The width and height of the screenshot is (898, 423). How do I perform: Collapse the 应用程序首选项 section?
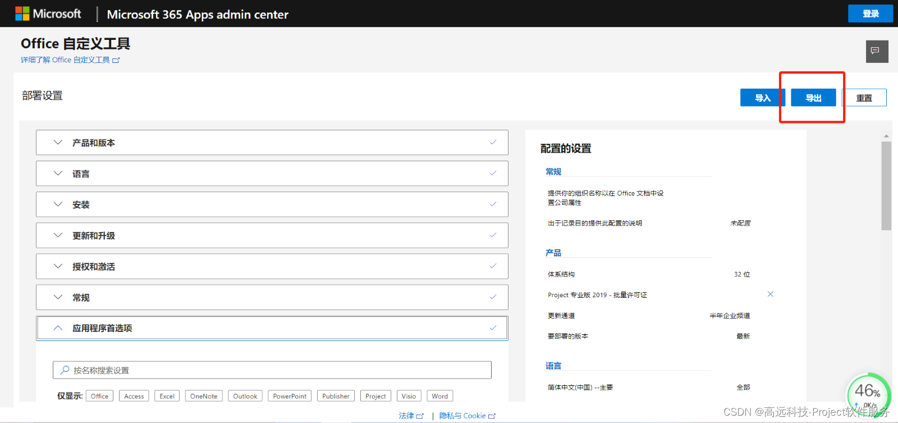click(x=272, y=328)
